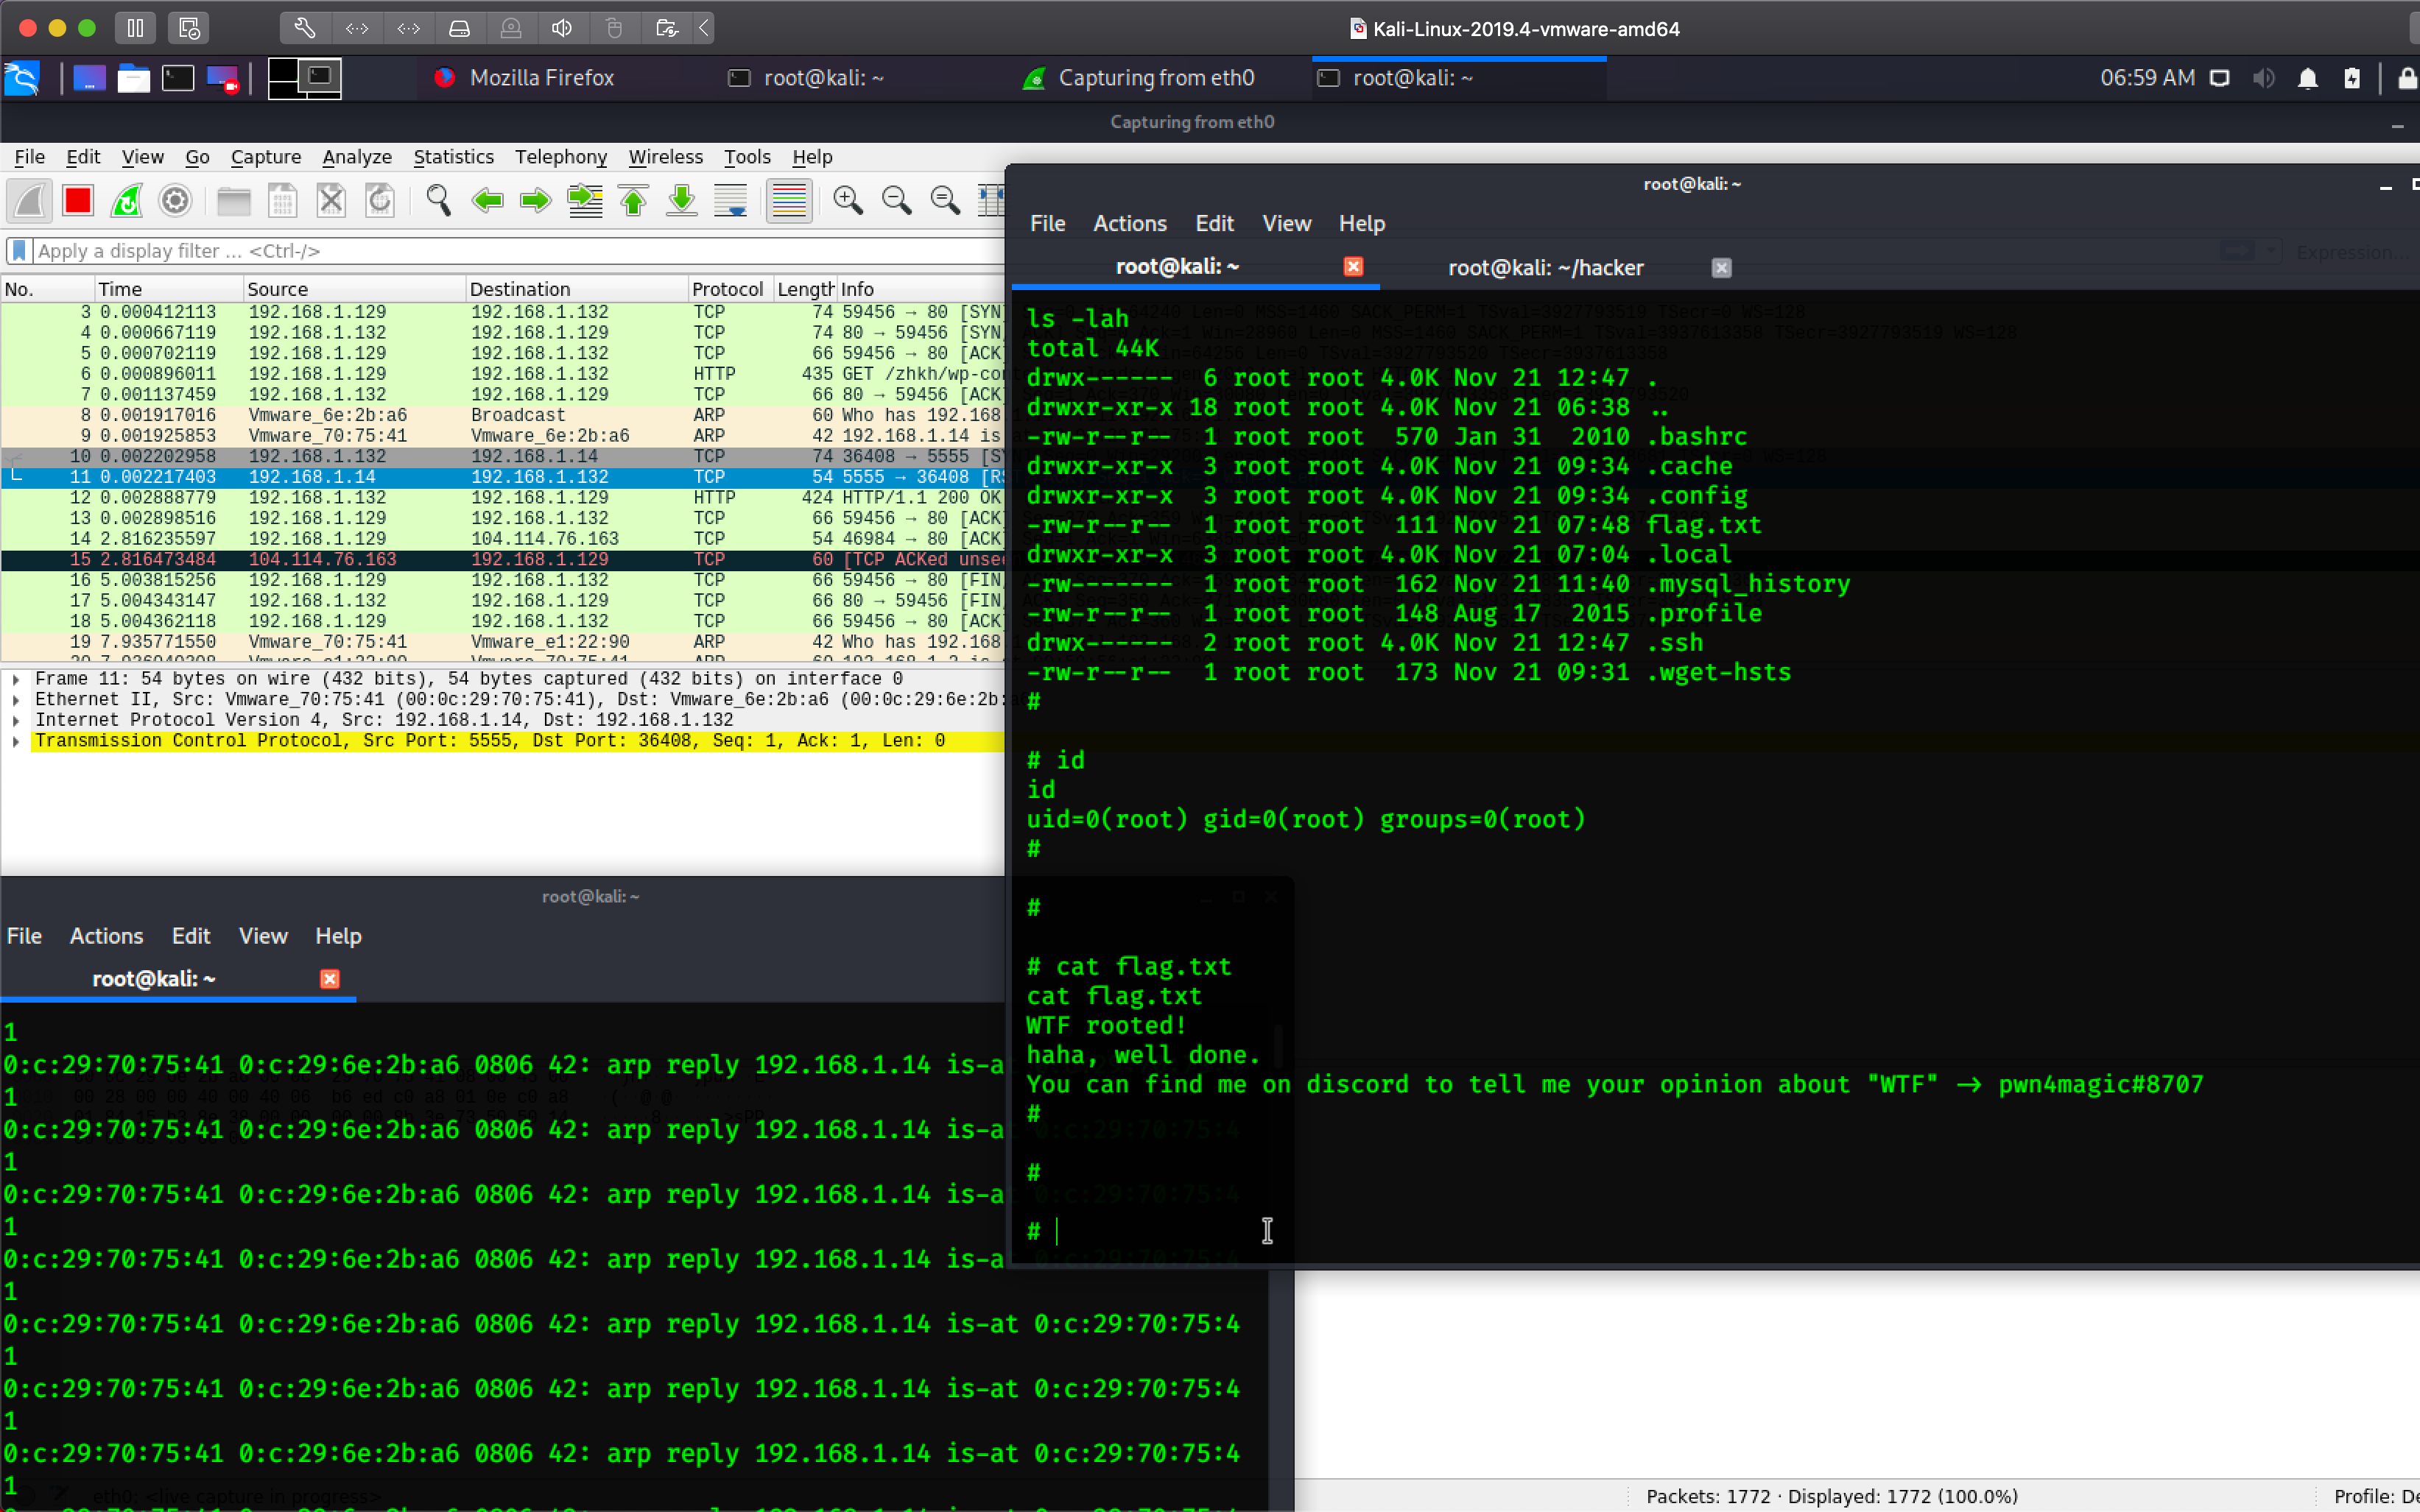2420x1512 pixels.
Task: Stop the running packet capture
Action: tap(78, 201)
